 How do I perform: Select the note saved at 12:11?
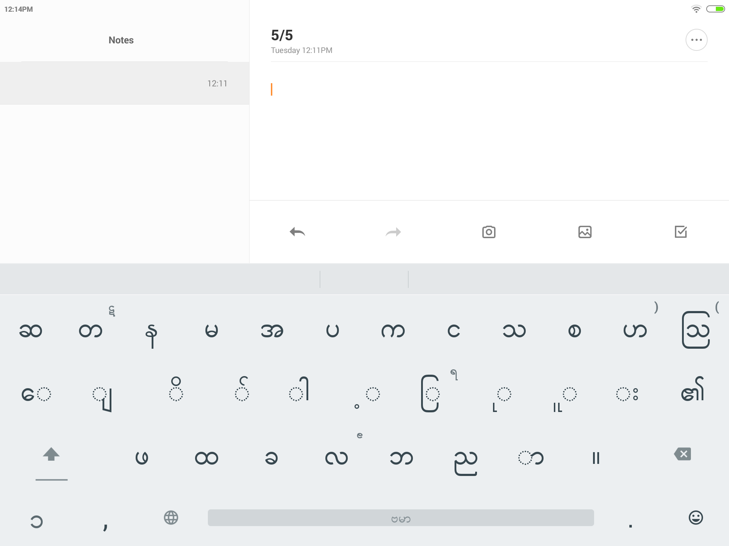(125, 83)
